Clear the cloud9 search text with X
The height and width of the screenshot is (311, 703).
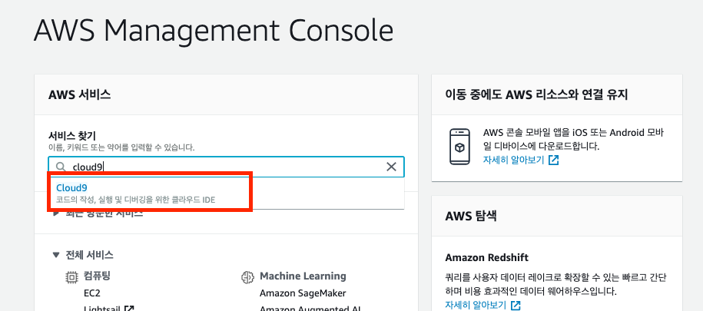391,167
